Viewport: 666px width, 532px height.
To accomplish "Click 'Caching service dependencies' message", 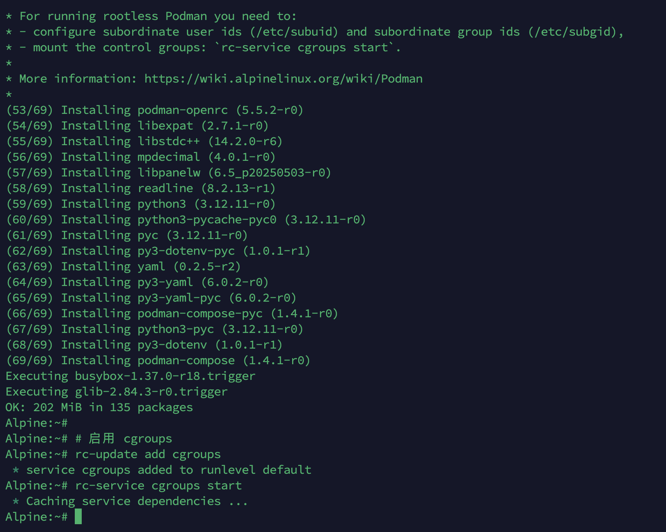I will pos(130,501).
